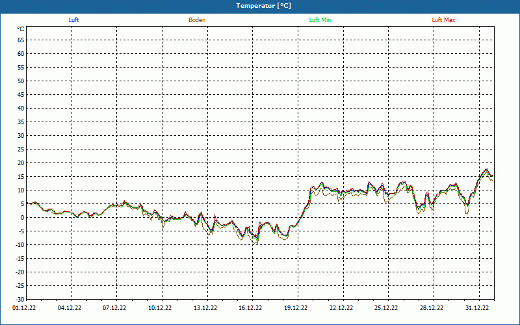
Task: Click the 55 value on the temperature axis
Action: 21,68
